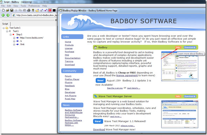The width and height of the screenshot is (207, 135).
Task: Open help with the yellow question mark
Action: tap(33, 10)
